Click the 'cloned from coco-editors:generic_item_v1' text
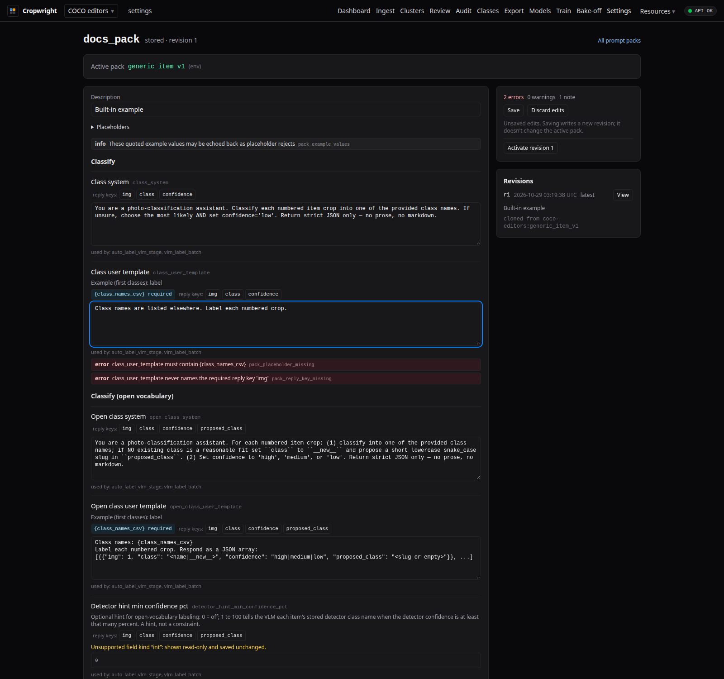724x679 pixels. 541,222
